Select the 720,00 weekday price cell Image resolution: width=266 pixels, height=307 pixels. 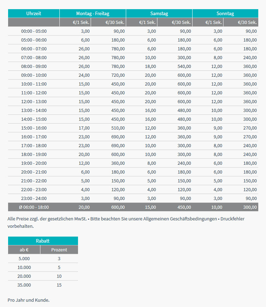118,75
